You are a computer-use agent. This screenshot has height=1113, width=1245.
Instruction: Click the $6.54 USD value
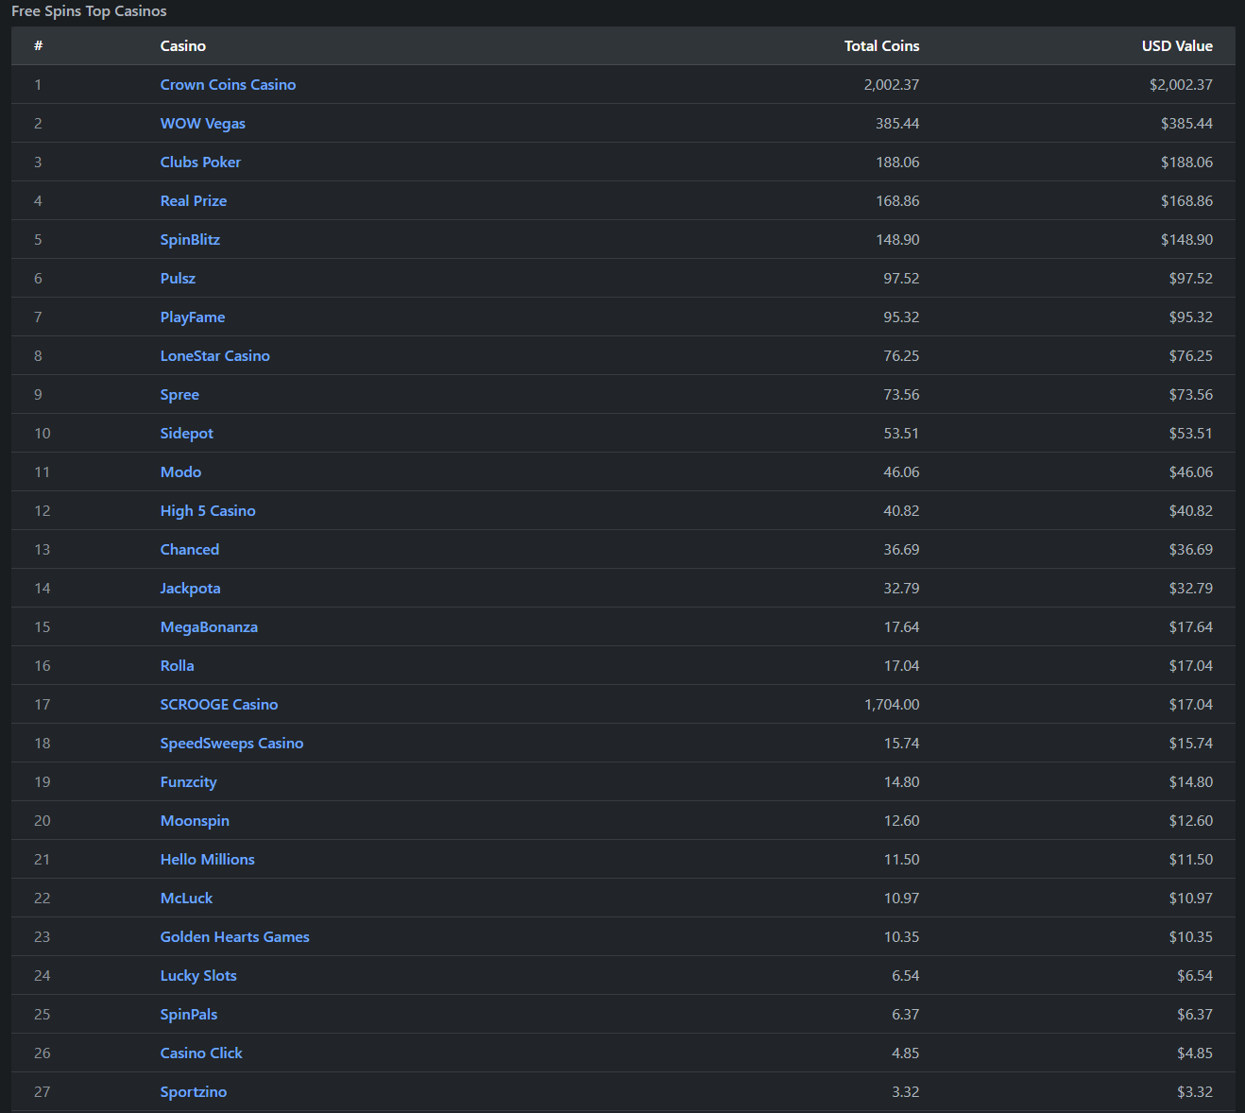click(x=1195, y=975)
